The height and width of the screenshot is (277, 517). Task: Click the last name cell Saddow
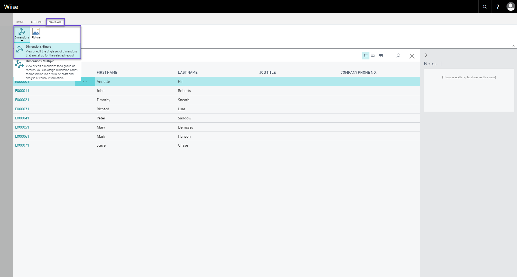tap(184, 118)
